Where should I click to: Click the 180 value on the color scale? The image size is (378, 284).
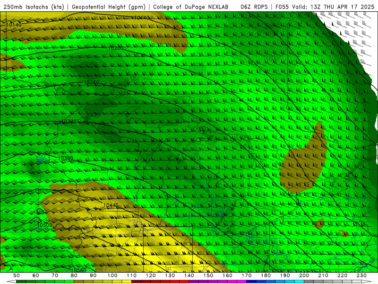[x=266, y=275]
